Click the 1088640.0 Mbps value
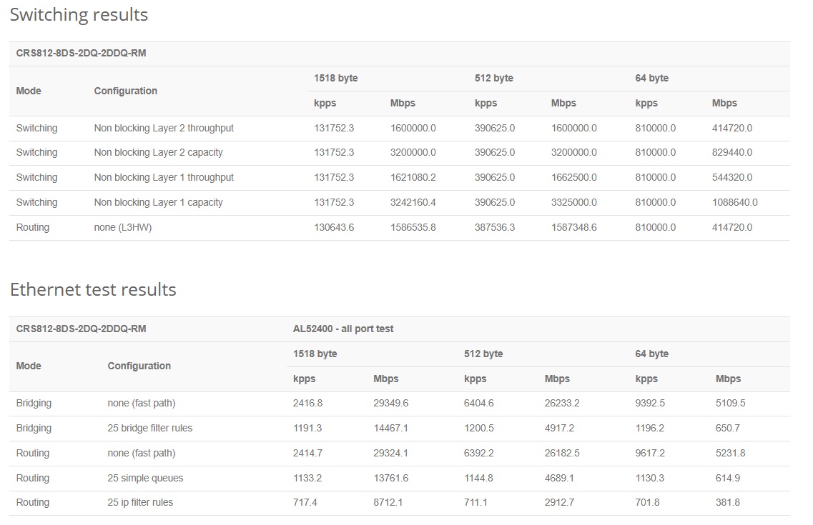The height and width of the screenshot is (525, 813). pyautogui.click(x=734, y=202)
